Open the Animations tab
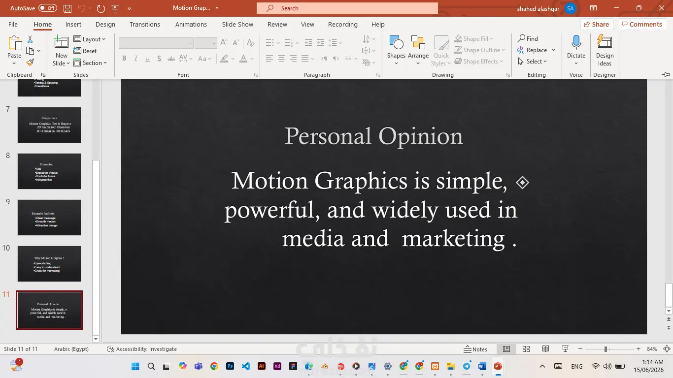Screen dimensions: 673x378 pyautogui.click(x=191, y=24)
